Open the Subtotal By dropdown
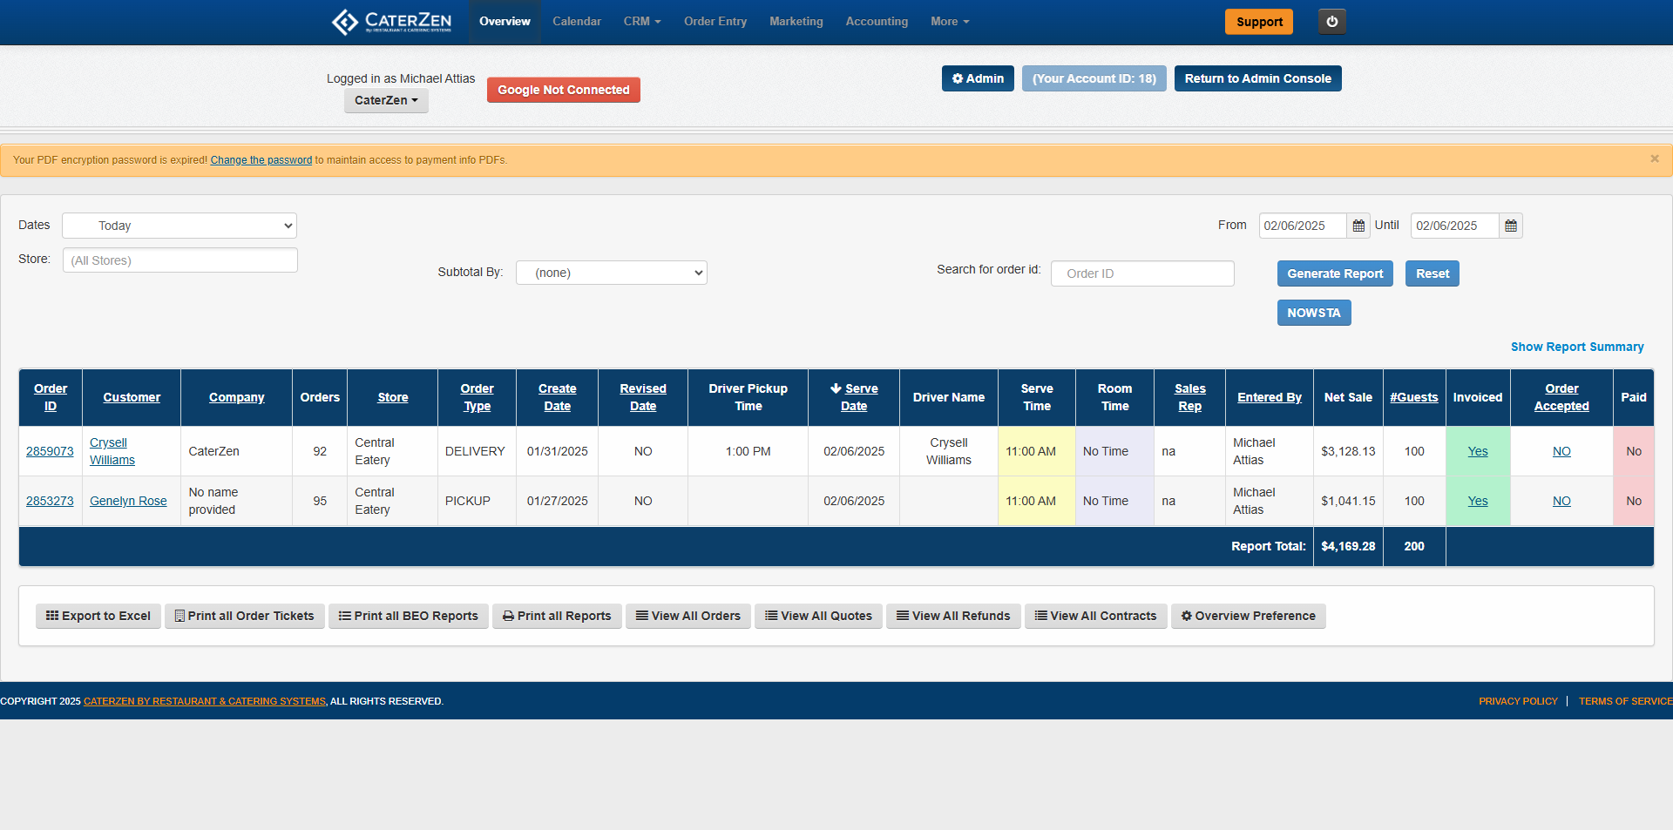Screen dimensions: 1673x830 click(x=612, y=273)
